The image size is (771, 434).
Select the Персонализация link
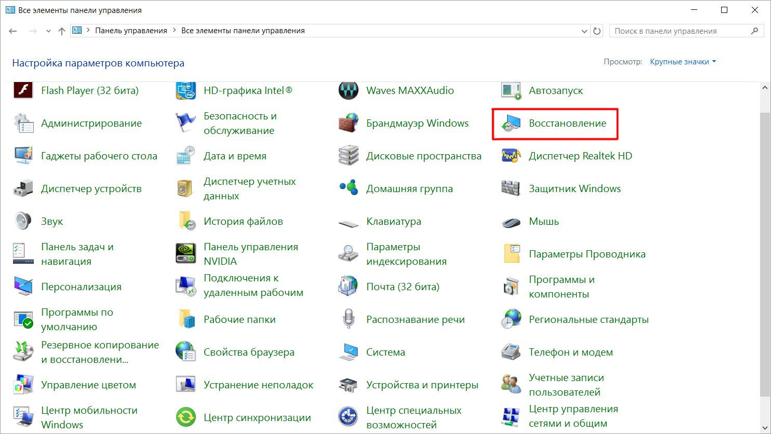(x=81, y=287)
